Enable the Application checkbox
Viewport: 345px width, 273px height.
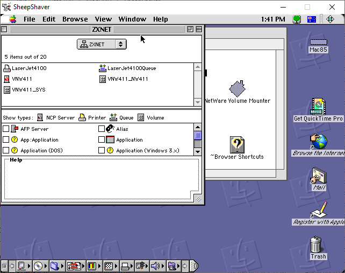point(102,139)
